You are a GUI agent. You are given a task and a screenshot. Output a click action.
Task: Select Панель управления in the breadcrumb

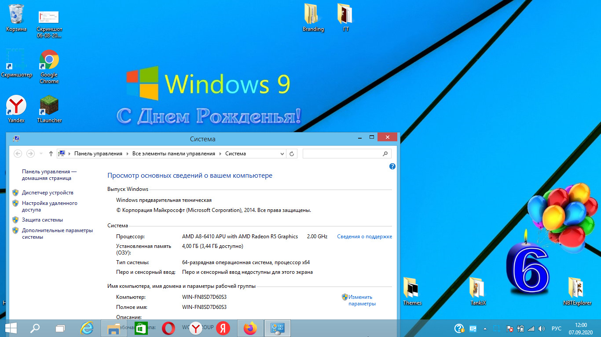[x=98, y=154]
